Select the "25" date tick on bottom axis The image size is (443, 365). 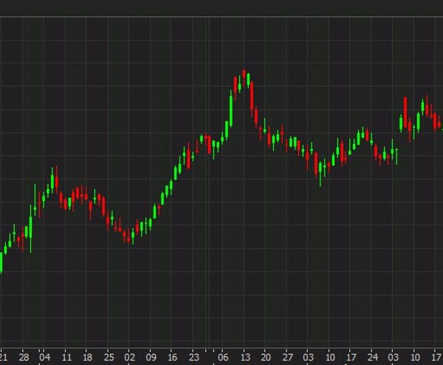pos(109,354)
